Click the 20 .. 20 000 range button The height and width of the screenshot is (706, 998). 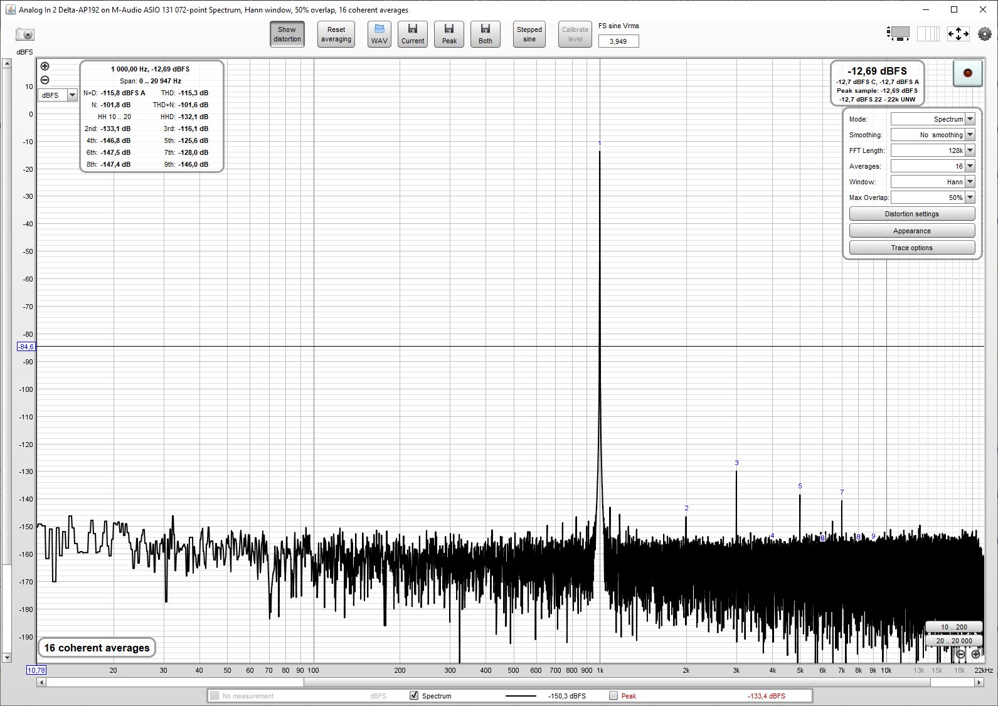click(953, 641)
